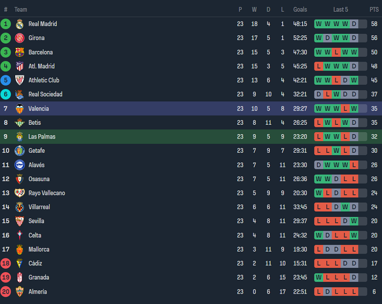Click Barcelona's red loss badge in Last 5

click(x=336, y=52)
